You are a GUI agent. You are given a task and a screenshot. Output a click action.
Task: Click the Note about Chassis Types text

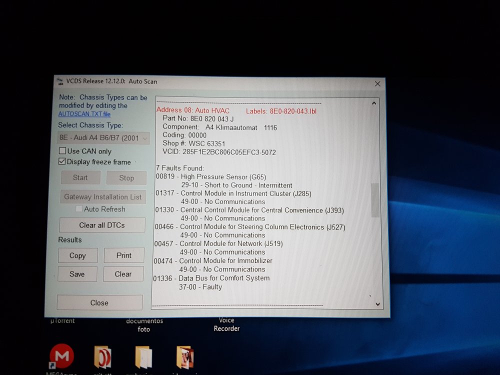click(x=103, y=101)
